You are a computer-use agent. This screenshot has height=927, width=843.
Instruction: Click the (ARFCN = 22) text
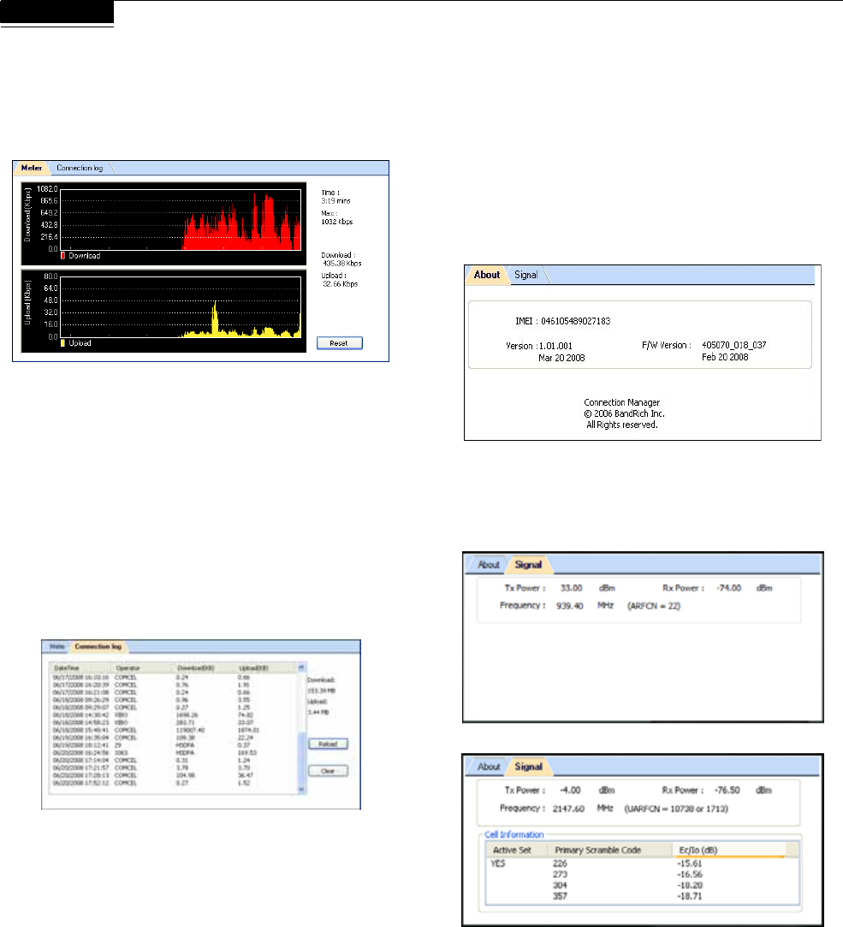click(x=654, y=606)
